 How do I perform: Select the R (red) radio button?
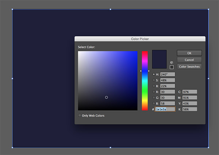tap(154, 92)
